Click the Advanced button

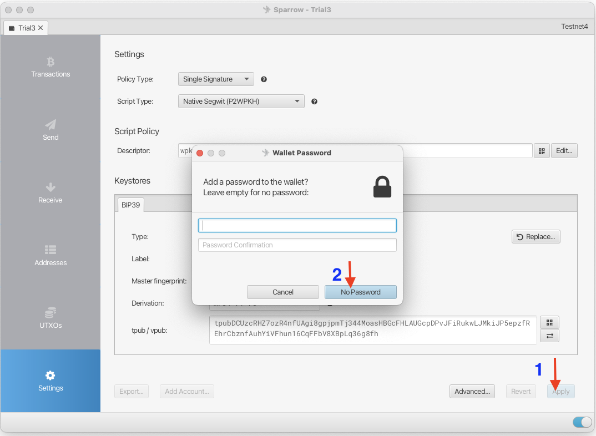click(472, 391)
